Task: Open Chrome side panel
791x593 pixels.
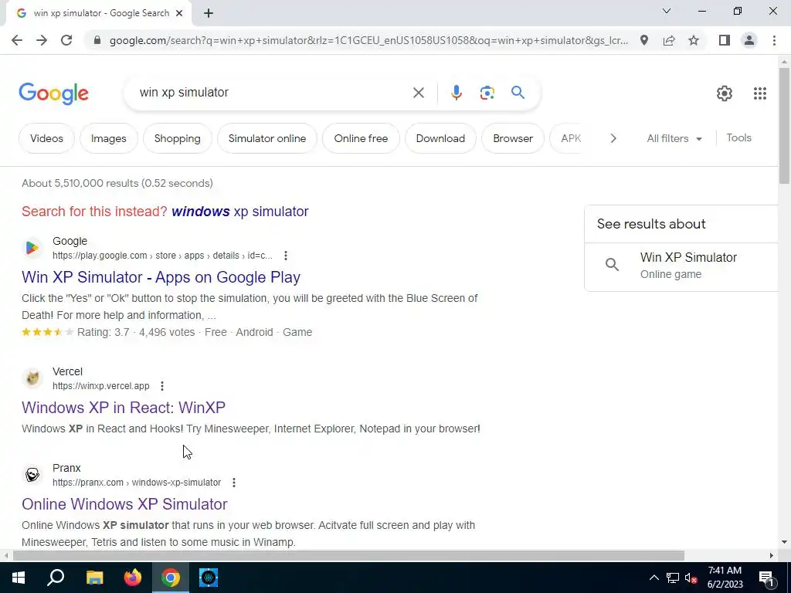Action: (725, 40)
